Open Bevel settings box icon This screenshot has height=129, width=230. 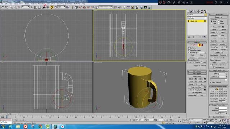tap(195, 82)
